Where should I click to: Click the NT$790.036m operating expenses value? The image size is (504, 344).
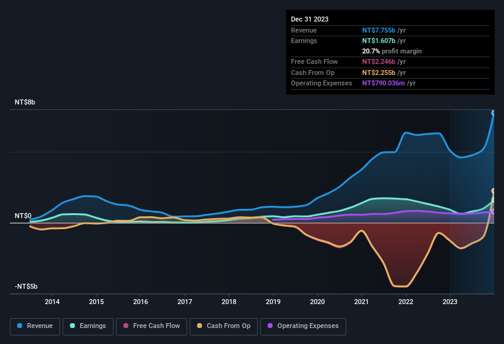(384, 84)
